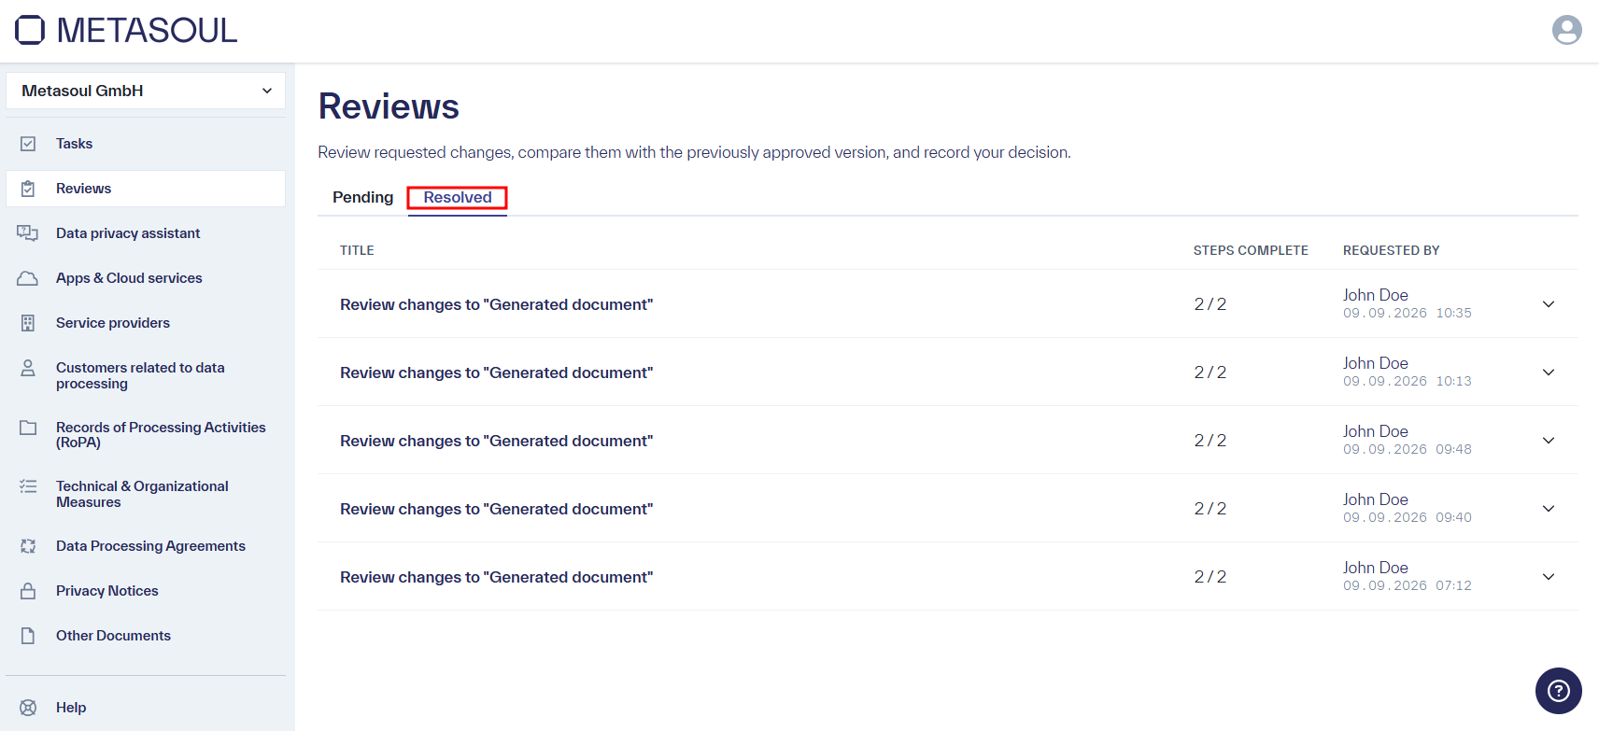Click the TITLE column header
Viewport: 1599px width, 731px height.
pyautogui.click(x=357, y=250)
